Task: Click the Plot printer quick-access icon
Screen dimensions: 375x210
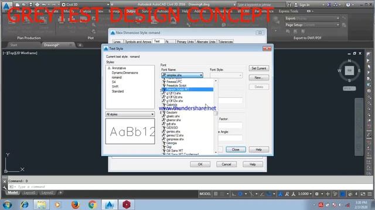Action: click(x=37, y=5)
